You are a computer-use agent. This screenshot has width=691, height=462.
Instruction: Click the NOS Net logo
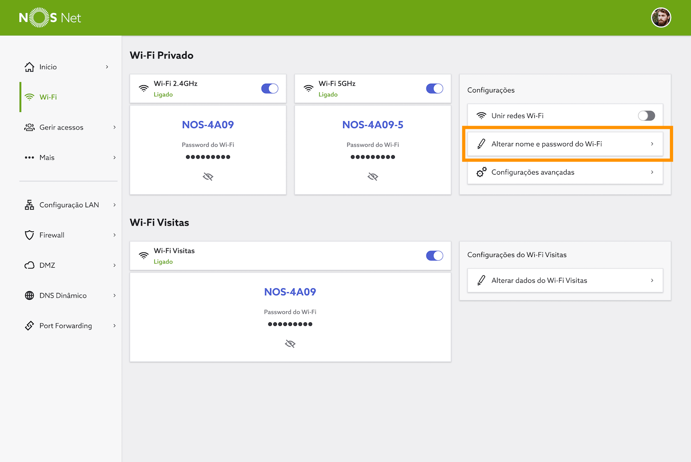tap(50, 18)
